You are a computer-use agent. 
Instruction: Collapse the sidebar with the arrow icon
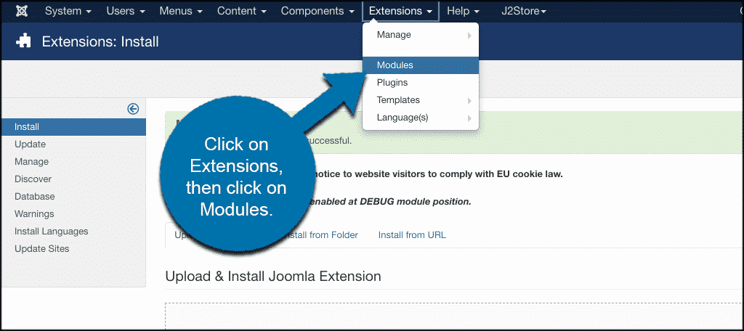click(x=134, y=109)
